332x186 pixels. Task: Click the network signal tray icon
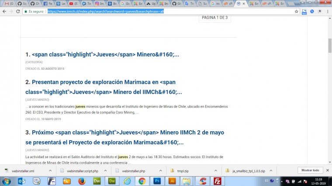coord(299,181)
